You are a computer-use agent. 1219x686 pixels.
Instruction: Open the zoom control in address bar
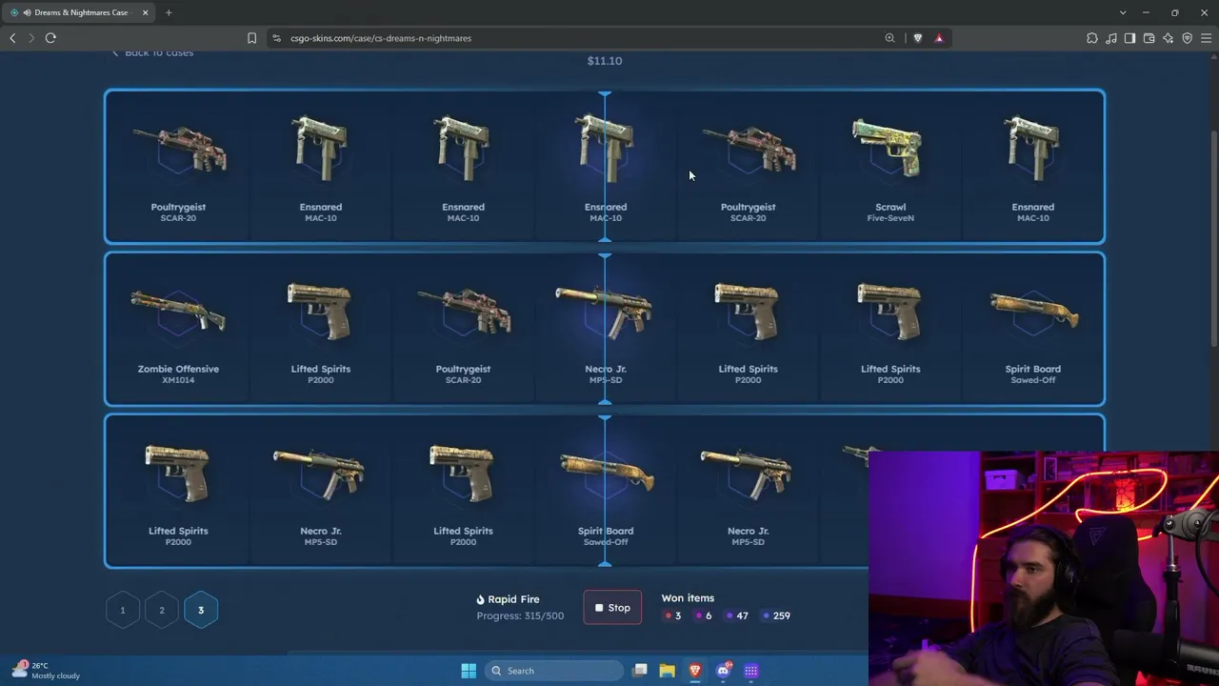[889, 38]
